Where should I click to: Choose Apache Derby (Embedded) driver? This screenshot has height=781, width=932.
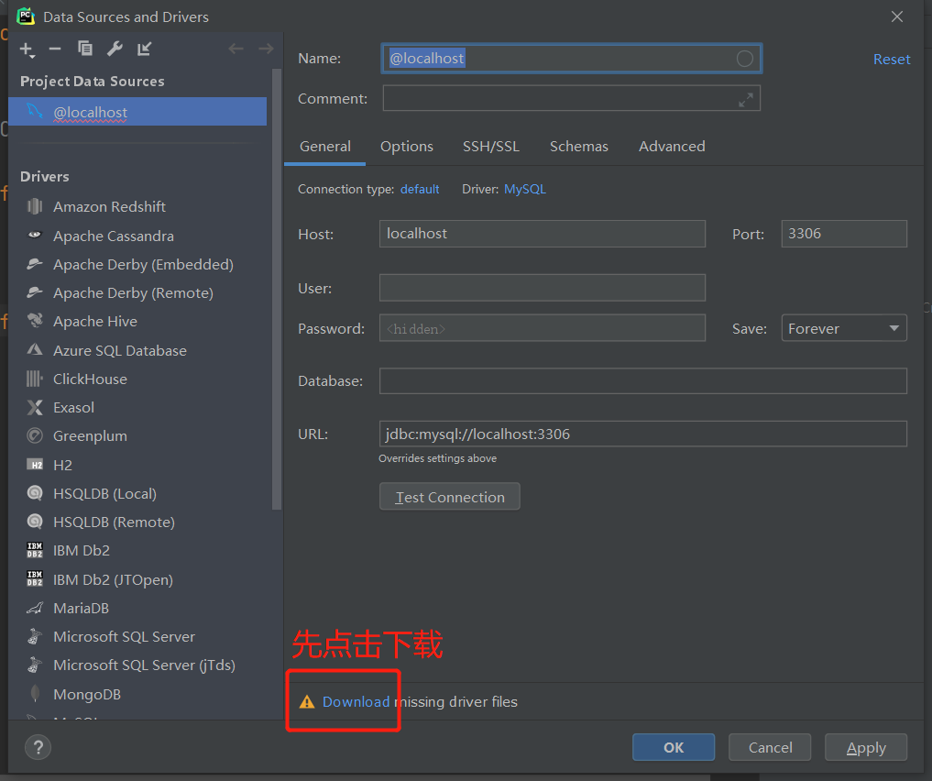143,265
